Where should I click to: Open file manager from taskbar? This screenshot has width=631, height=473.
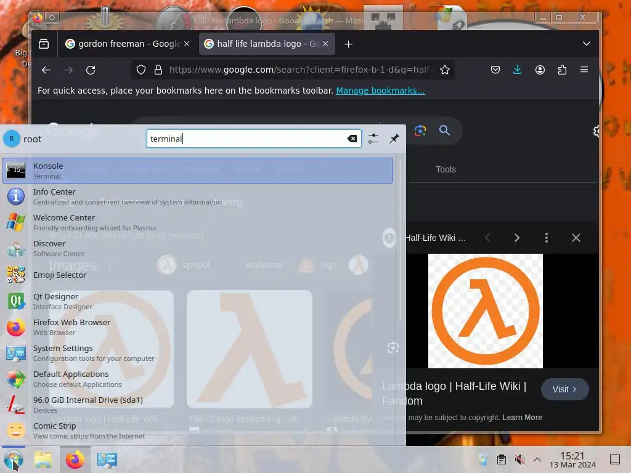point(43,459)
